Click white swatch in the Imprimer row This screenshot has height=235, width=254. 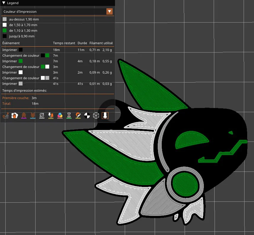(x=20, y=72)
